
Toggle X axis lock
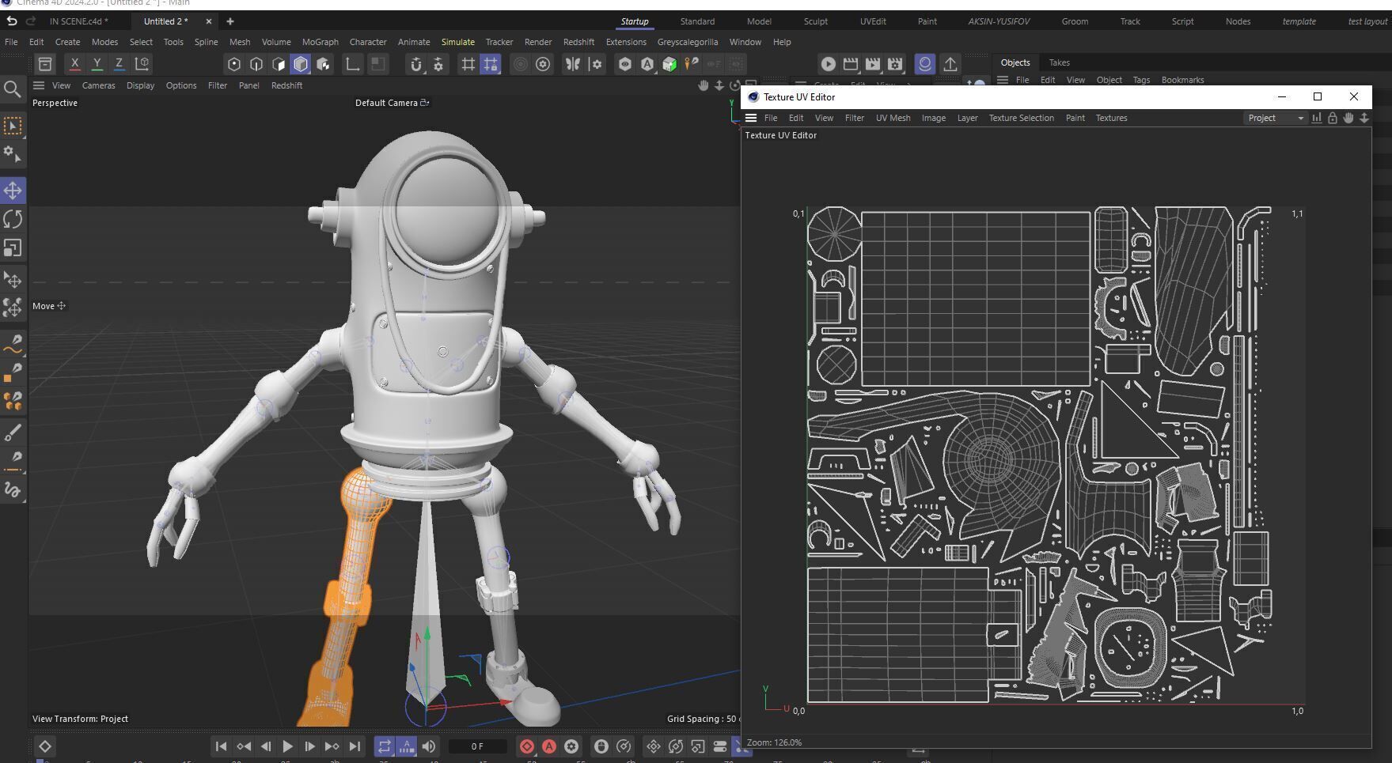pyautogui.click(x=74, y=64)
